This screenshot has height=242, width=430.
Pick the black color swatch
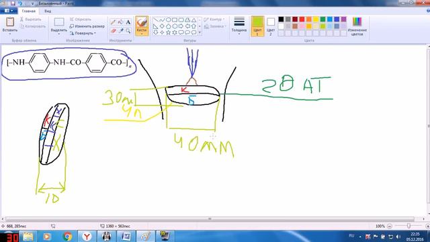[281, 19]
